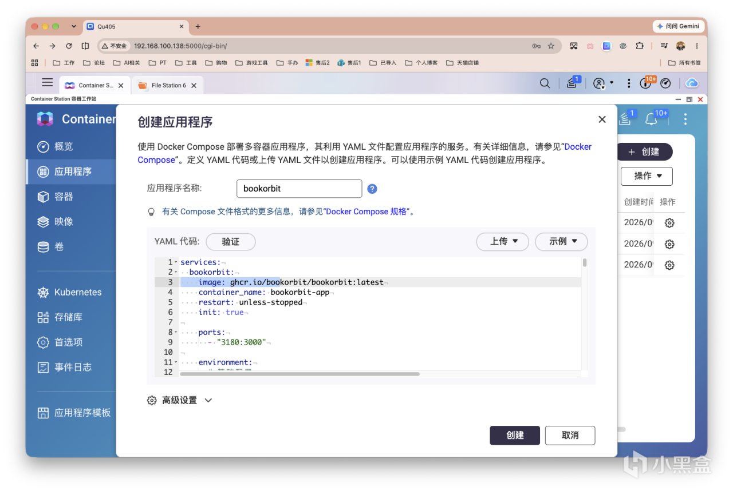
Task: Open the QTS user account icon
Action: click(x=599, y=83)
